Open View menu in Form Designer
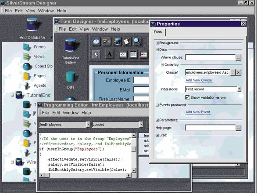Viewport: 257px width, 193px height. click(84, 29)
